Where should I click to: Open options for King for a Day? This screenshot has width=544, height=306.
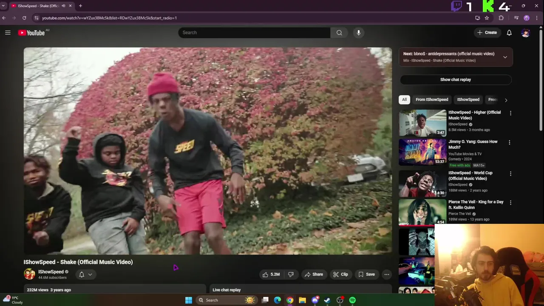pyautogui.click(x=510, y=203)
